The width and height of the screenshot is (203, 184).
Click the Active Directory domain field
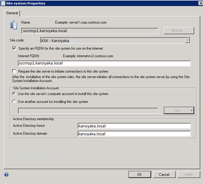(134, 134)
